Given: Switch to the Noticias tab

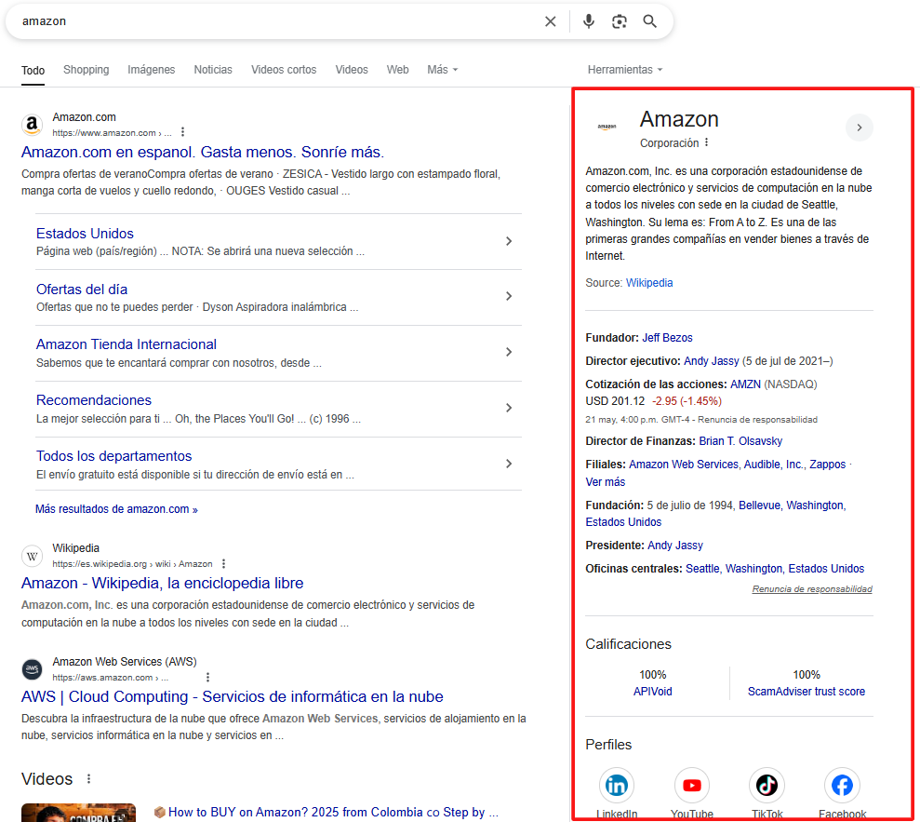Looking at the screenshot, I should [x=213, y=70].
